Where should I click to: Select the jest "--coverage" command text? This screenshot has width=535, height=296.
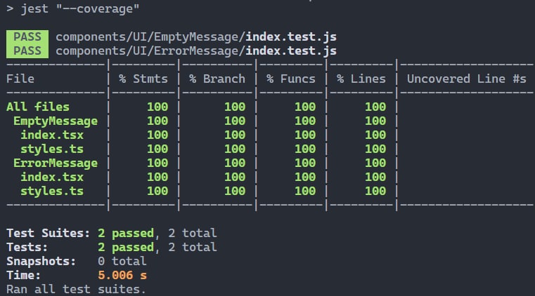coord(80,9)
